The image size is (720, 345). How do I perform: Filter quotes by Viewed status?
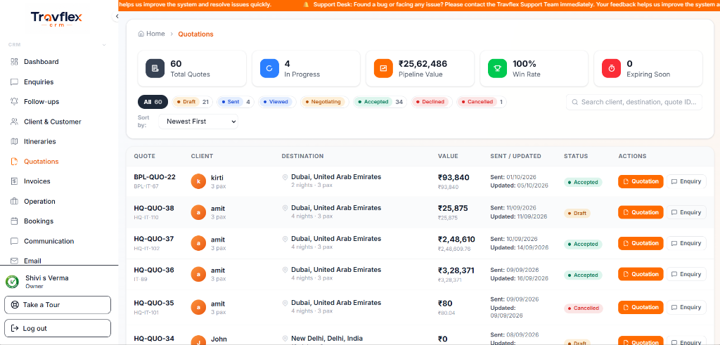click(277, 102)
